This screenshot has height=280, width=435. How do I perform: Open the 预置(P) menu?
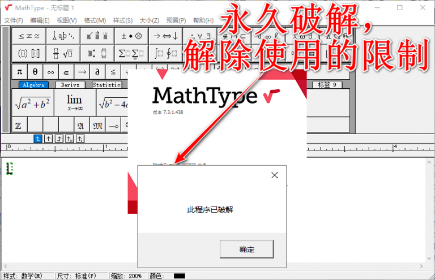coord(176,20)
